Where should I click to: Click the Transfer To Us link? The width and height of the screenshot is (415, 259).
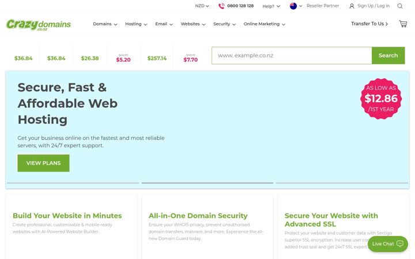[369, 24]
